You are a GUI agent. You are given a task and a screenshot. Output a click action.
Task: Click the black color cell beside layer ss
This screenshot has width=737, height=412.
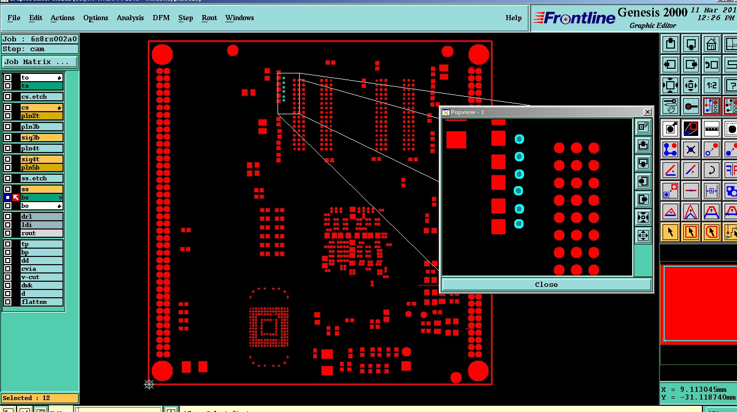(16, 189)
